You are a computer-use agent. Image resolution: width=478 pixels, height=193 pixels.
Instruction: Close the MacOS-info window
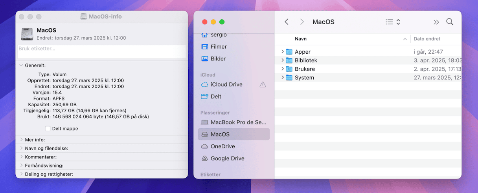tap(21, 17)
